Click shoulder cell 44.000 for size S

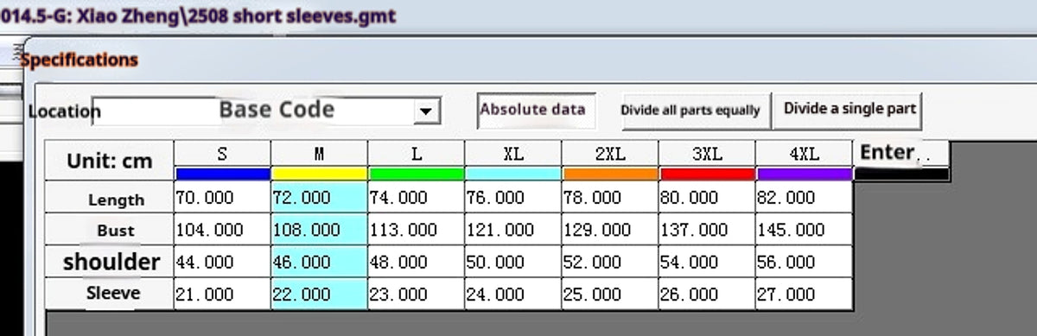pyautogui.click(x=222, y=262)
